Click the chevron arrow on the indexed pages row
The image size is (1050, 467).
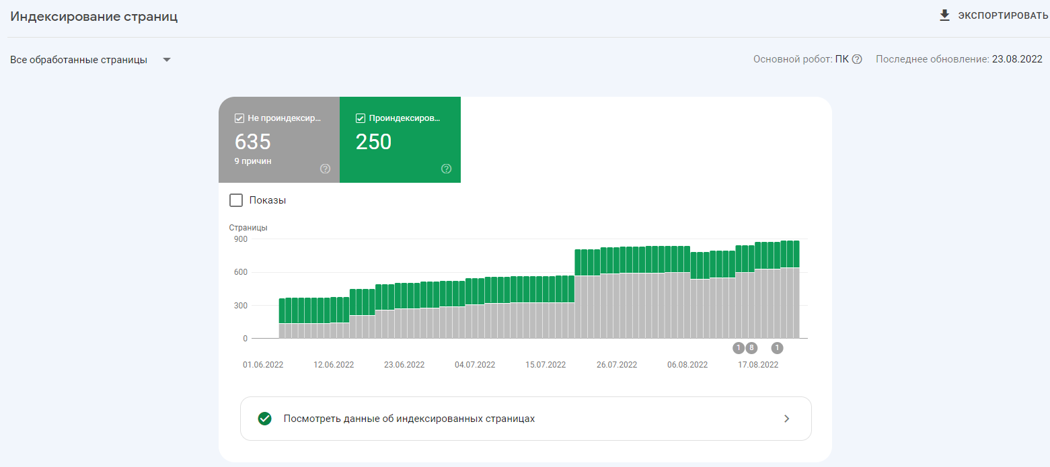786,418
